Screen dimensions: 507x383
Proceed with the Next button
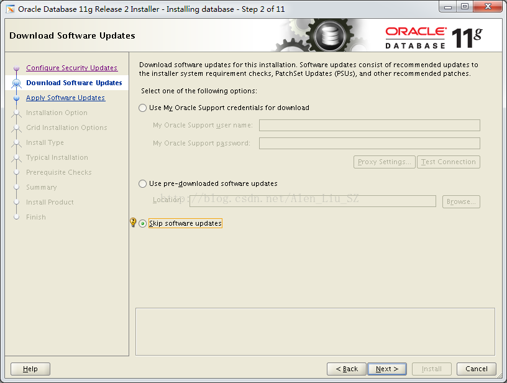click(x=387, y=369)
